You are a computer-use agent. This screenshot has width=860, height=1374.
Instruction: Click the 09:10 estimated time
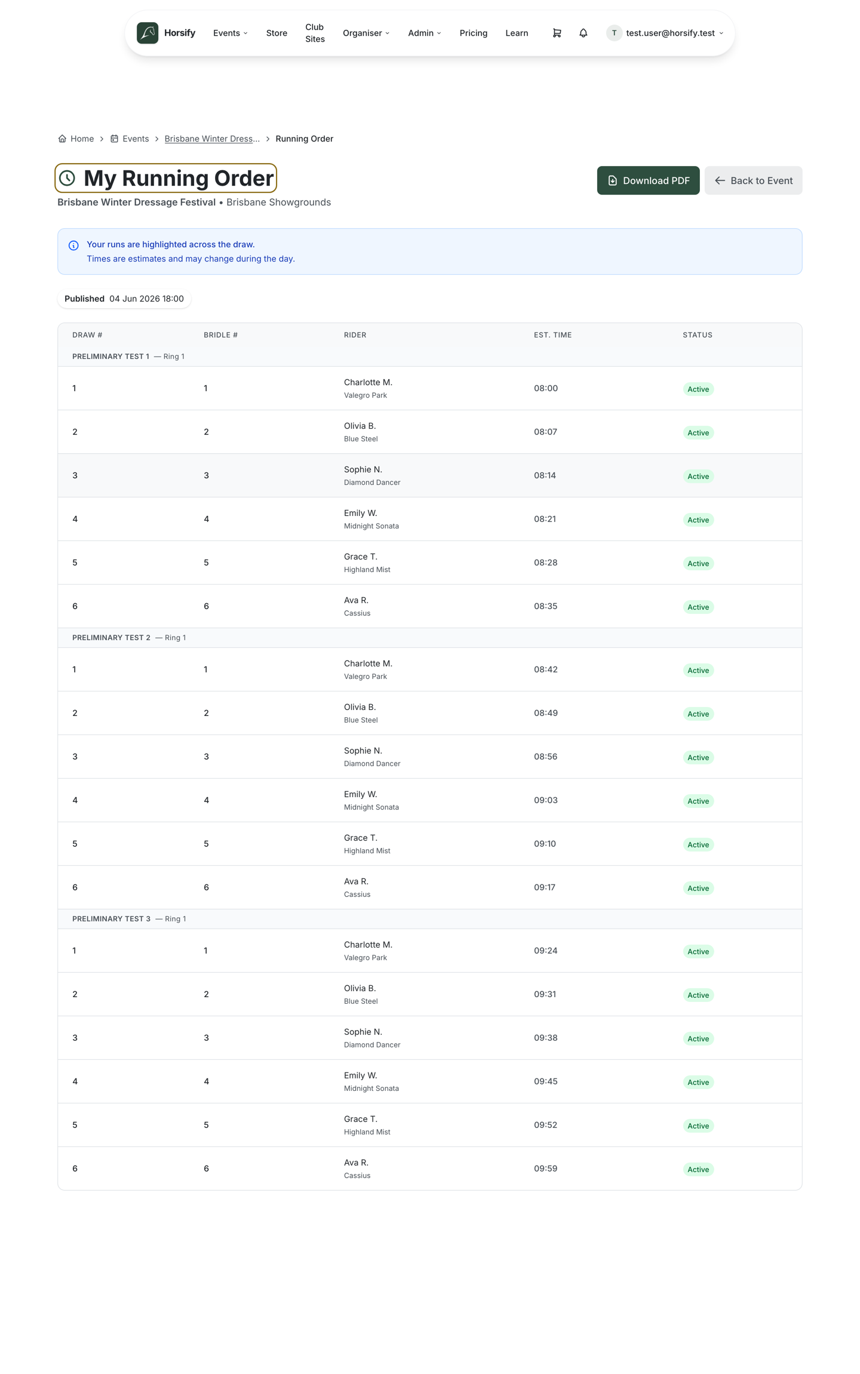tap(545, 844)
